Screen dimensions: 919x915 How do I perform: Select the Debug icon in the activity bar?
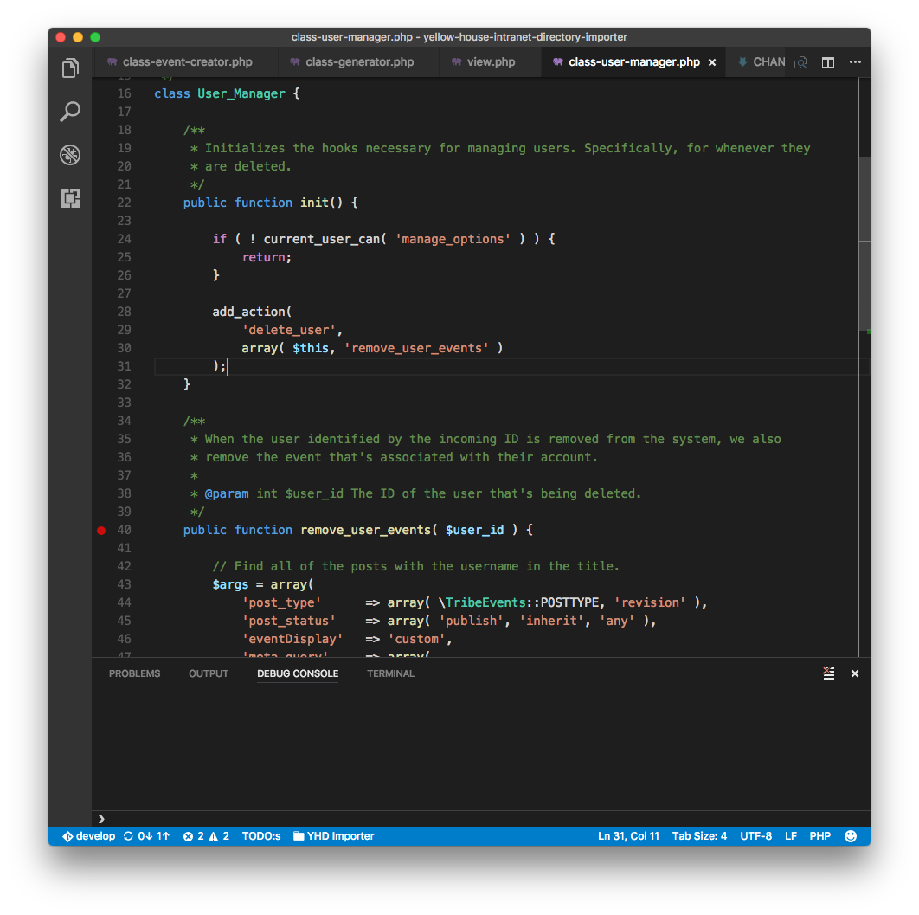coord(70,155)
